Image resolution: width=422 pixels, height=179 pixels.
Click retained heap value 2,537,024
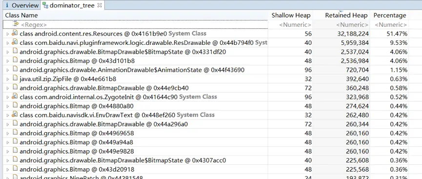pos(355,52)
